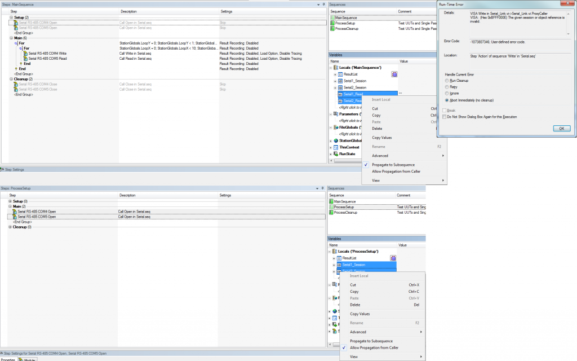This screenshot has width=577, height=361.
Task: Click ProcessSetup sequence icon in lower Sequences list
Action: (331, 207)
